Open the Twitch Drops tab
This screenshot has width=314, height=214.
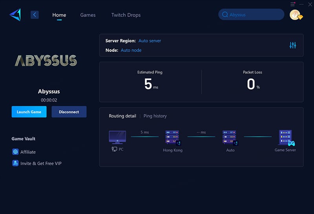(x=126, y=15)
